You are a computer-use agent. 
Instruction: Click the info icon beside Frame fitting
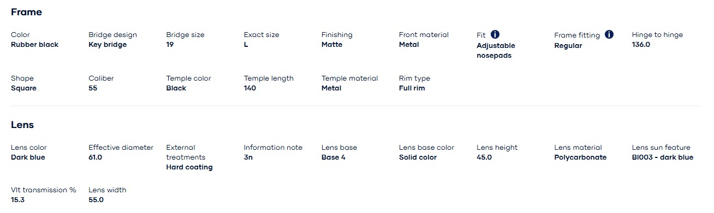point(609,34)
